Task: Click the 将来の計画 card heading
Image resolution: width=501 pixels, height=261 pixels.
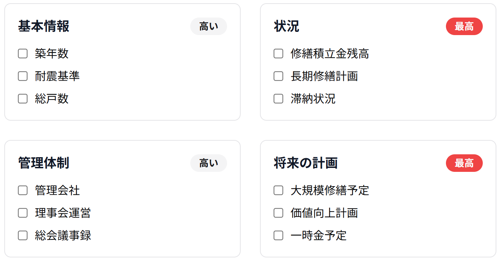Action: (x=306, y=163)
